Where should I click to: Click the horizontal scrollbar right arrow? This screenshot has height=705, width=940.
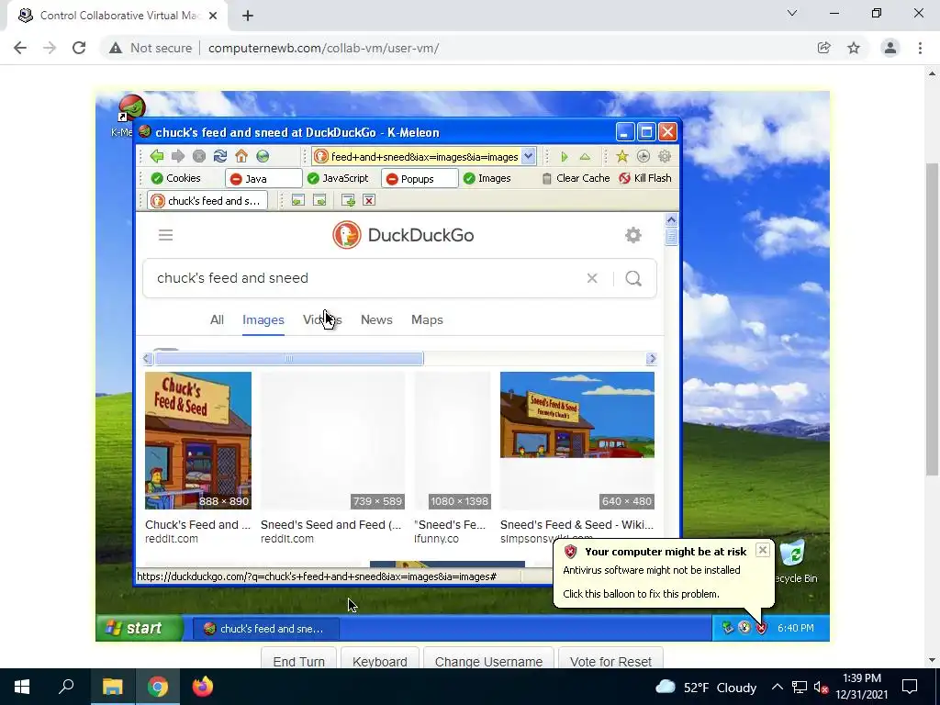(x=652, y=359)
